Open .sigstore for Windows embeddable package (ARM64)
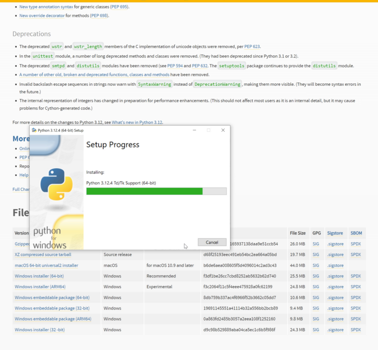378x350 pixels. coord(335,319)
